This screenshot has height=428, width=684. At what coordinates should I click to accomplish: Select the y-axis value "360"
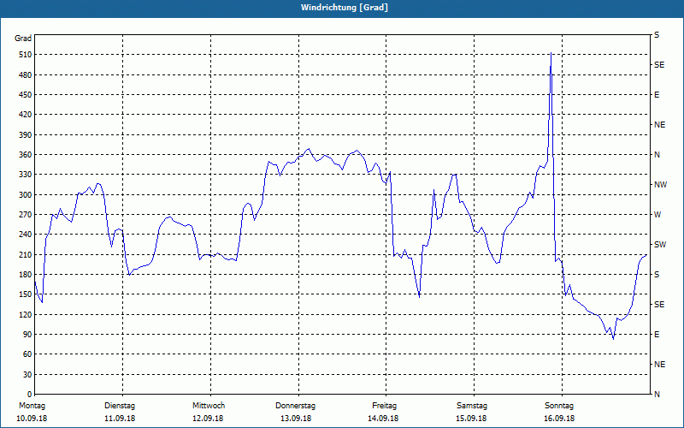[x=26, y=155]
